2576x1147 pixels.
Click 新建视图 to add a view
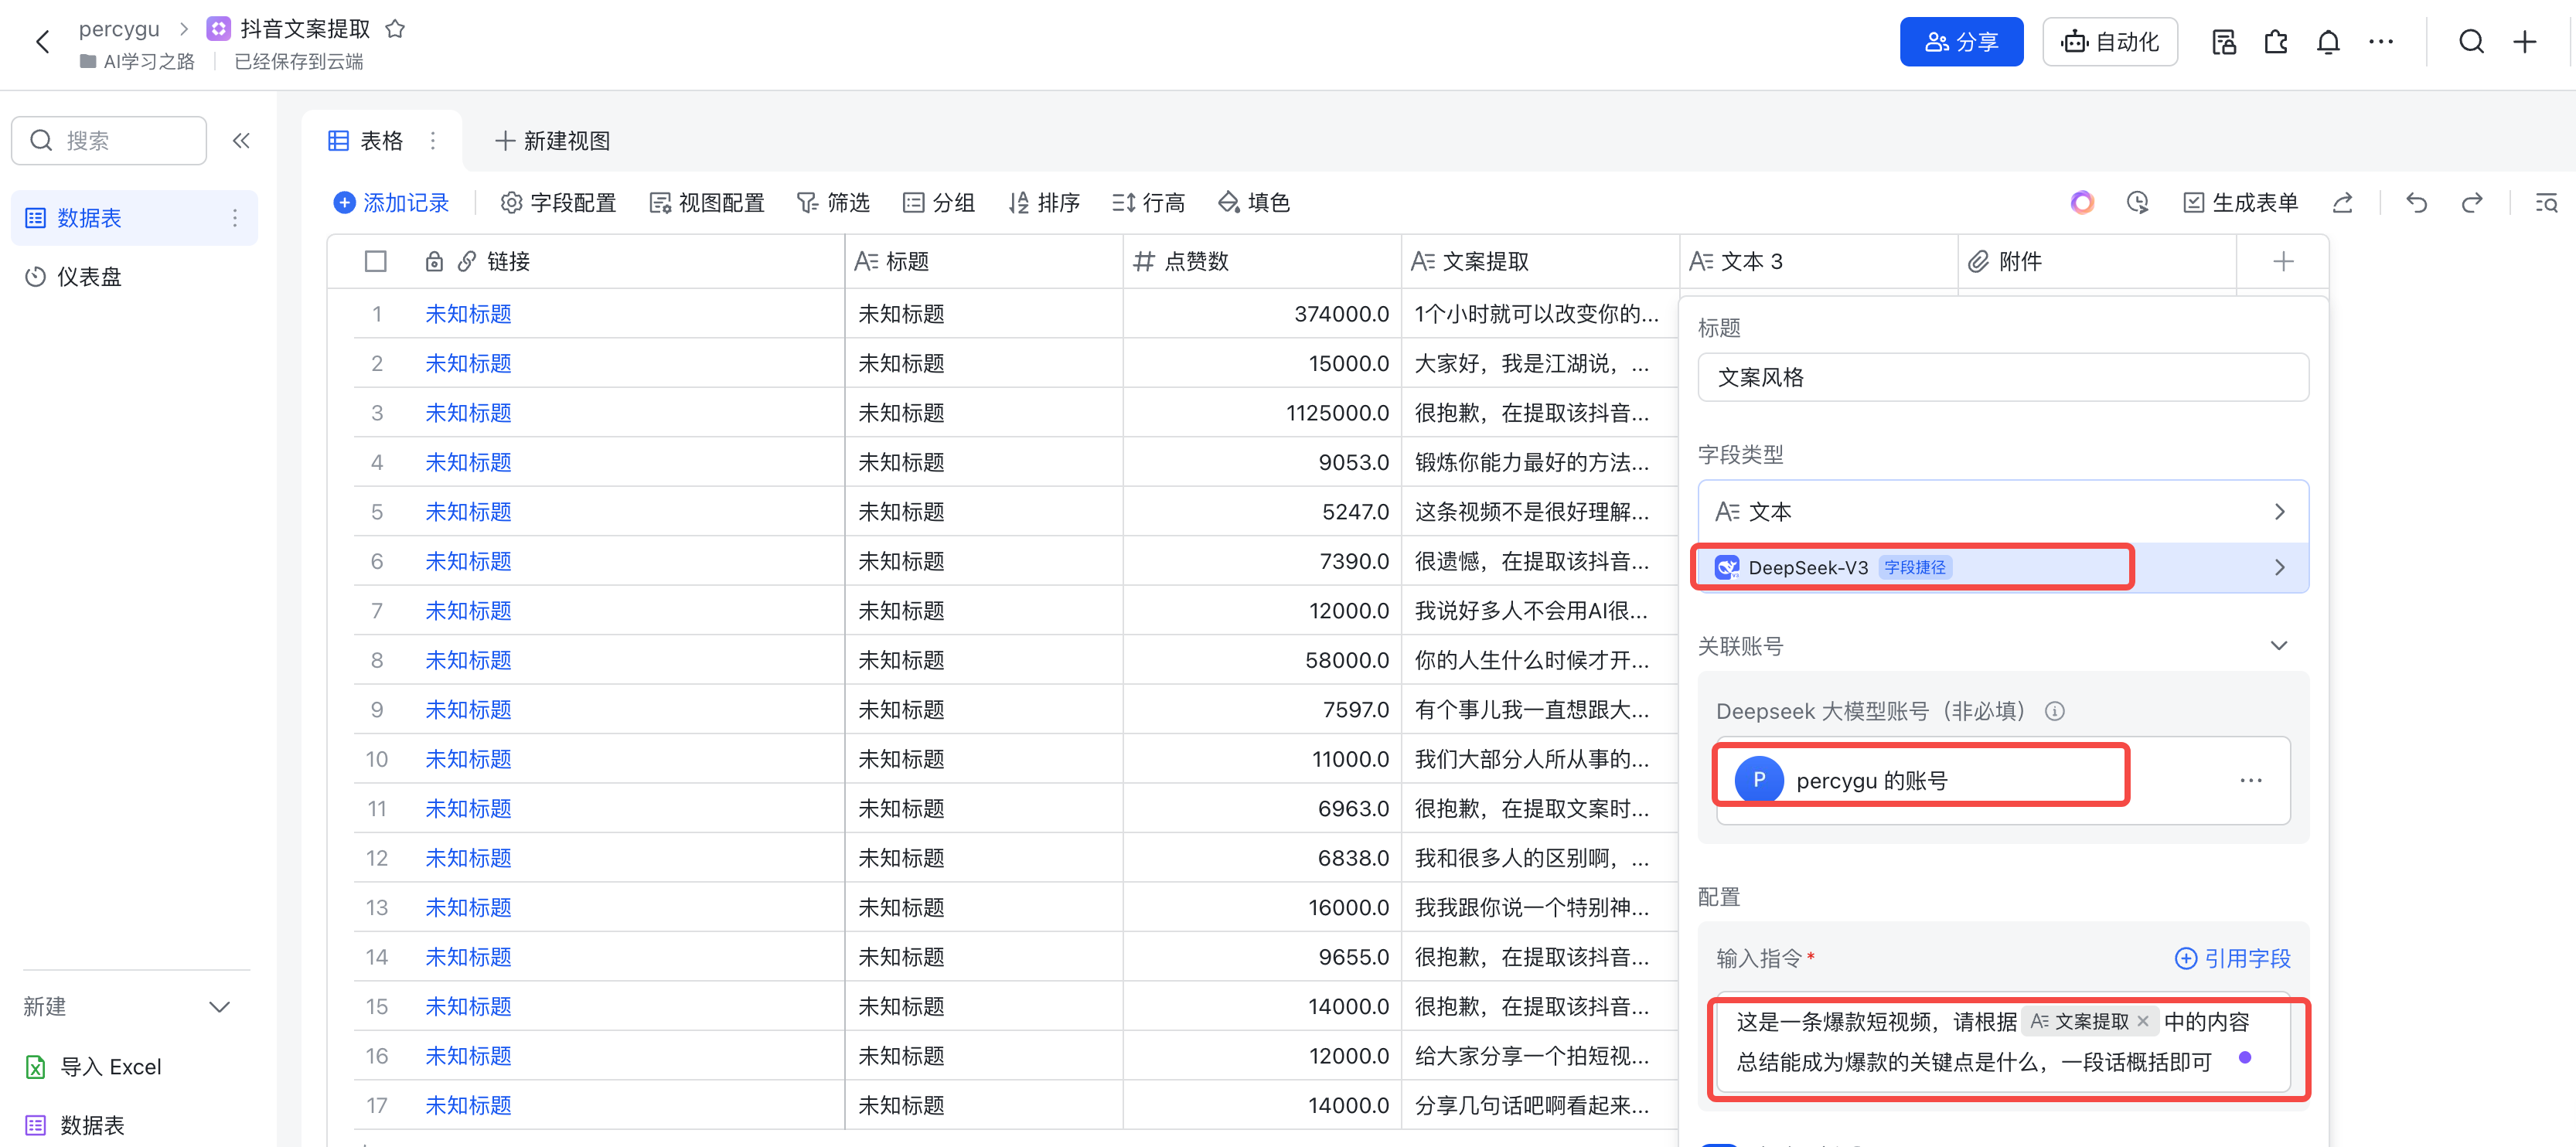pos(552,141)
